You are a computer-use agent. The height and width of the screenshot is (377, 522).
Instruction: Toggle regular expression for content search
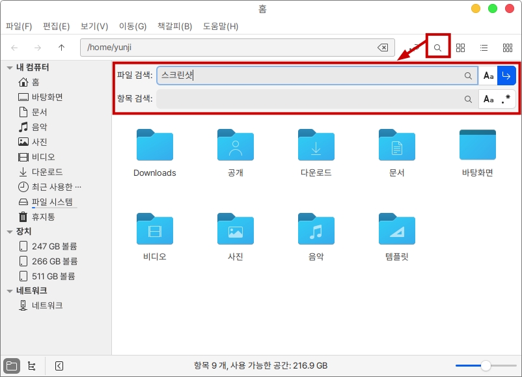coord(506,100)
